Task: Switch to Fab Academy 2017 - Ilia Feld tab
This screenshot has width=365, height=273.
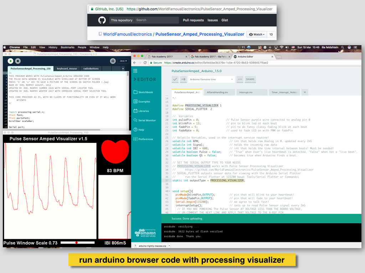Action: (210, 57)
